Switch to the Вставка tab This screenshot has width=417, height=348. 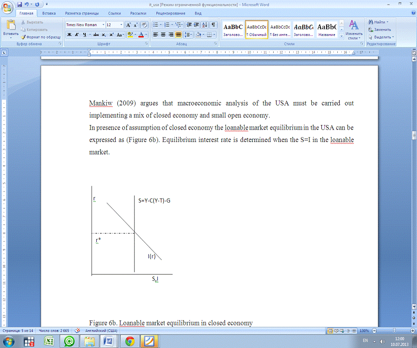click(49, 13)
